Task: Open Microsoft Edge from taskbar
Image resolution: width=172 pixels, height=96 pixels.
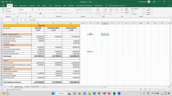Action: (x=94, y=93)
